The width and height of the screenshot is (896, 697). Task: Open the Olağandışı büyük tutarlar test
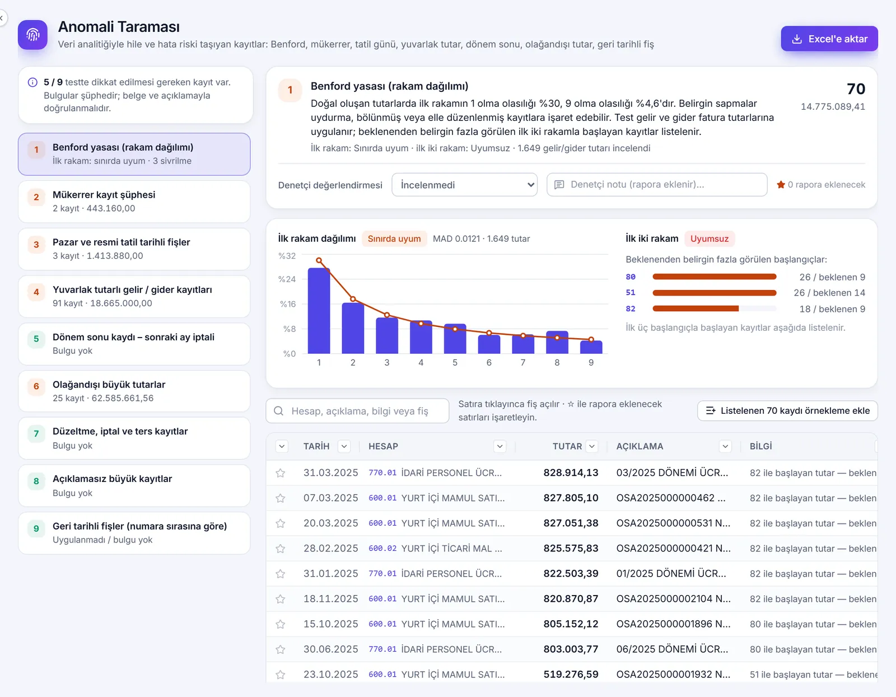click(x=134, y=391)
